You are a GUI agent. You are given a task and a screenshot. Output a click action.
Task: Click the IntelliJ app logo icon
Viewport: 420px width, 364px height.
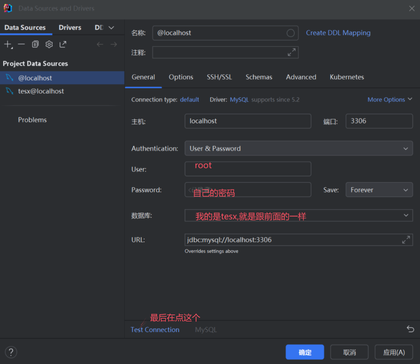8,8
